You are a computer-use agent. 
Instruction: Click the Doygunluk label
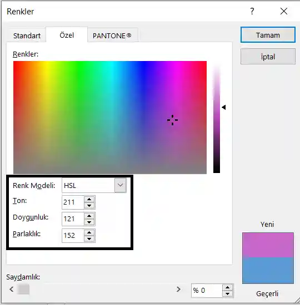[x=31, y=217]
